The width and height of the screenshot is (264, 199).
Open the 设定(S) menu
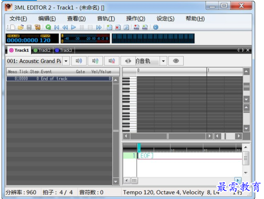pyautogui.click(x=166, y=19)
